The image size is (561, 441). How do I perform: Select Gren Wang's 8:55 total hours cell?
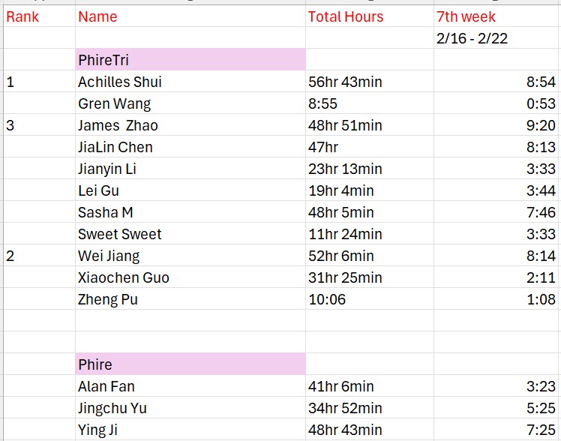369,103
